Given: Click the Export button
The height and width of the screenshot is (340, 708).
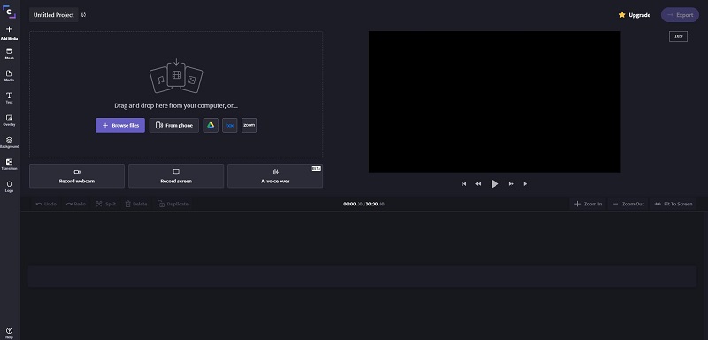Looking at the screenshot, I should 680,15.
